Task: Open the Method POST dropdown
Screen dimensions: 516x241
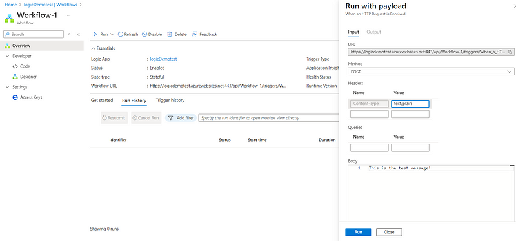Action: pyautogui.click(x=431, y=72)
